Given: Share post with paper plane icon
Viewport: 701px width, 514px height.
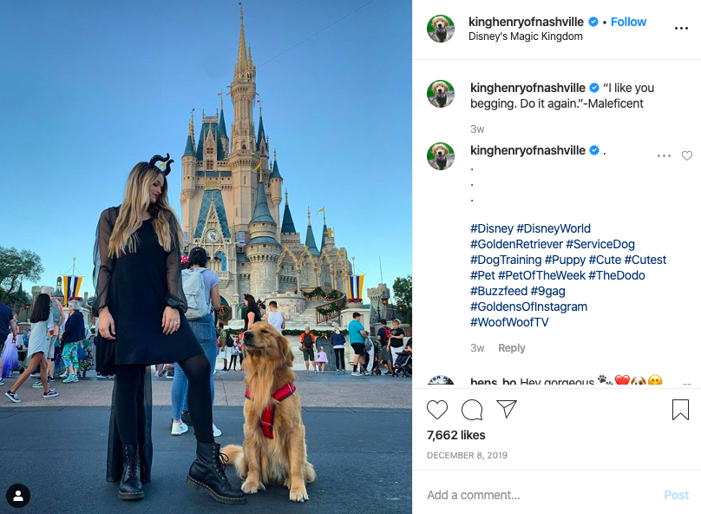Looking at the screenshot, I should tap(507, 409).
